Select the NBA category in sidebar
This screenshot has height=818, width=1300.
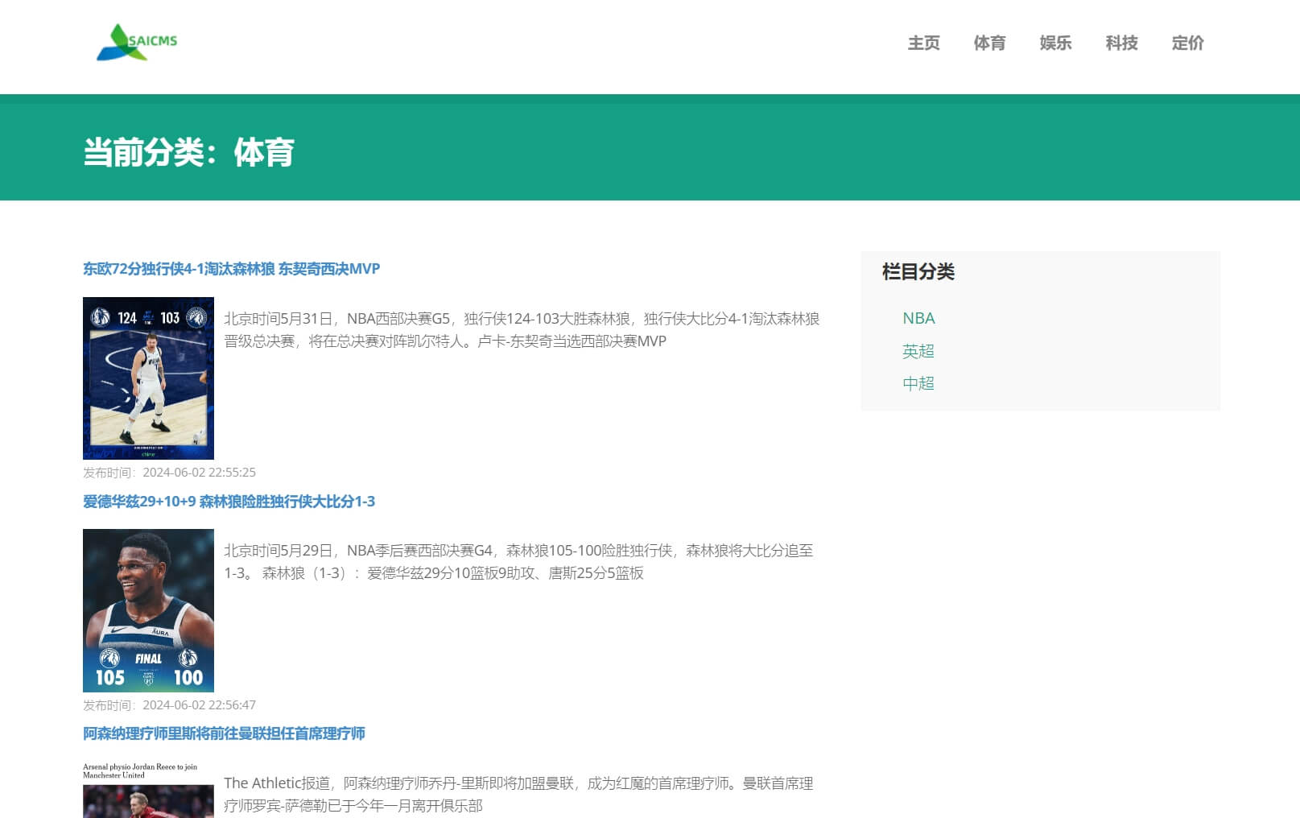tap(918, 318)
